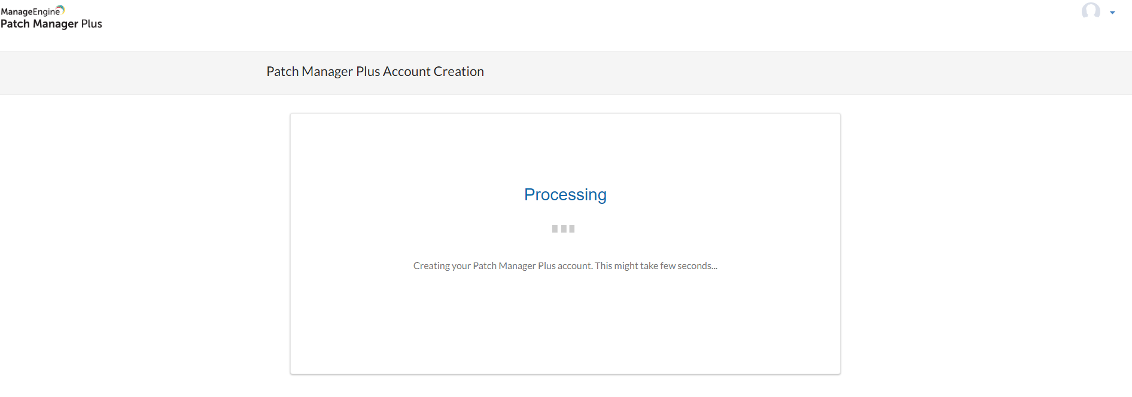Click the last loading indicator square

pos(572,228)
